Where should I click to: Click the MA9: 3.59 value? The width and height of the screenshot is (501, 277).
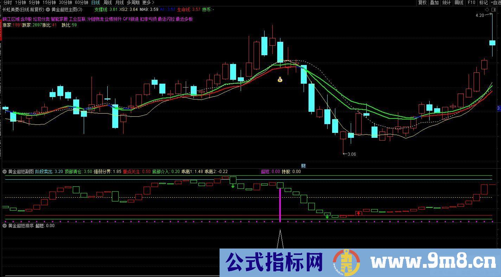click(149, 9)
